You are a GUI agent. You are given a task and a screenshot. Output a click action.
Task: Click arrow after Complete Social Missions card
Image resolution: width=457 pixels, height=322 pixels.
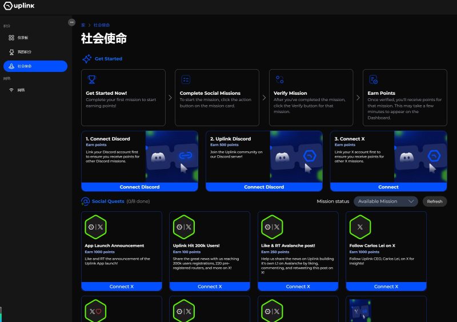(264, 98)
